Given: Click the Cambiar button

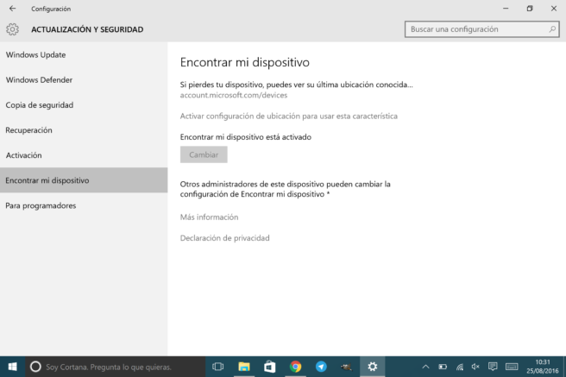Looking at the screenshot, I should tap(204, 154).
